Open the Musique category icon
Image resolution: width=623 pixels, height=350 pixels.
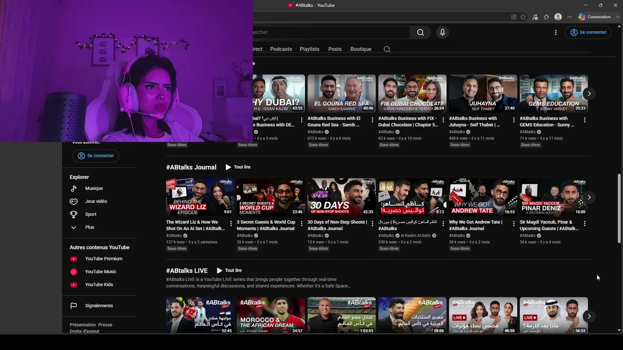[x=73, y=189]
